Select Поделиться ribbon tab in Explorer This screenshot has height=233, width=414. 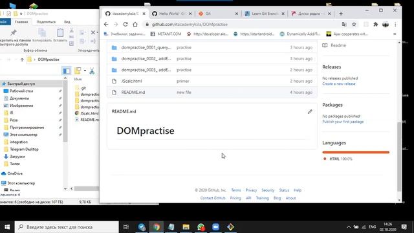pyautogui.click(x=46, y=22)
